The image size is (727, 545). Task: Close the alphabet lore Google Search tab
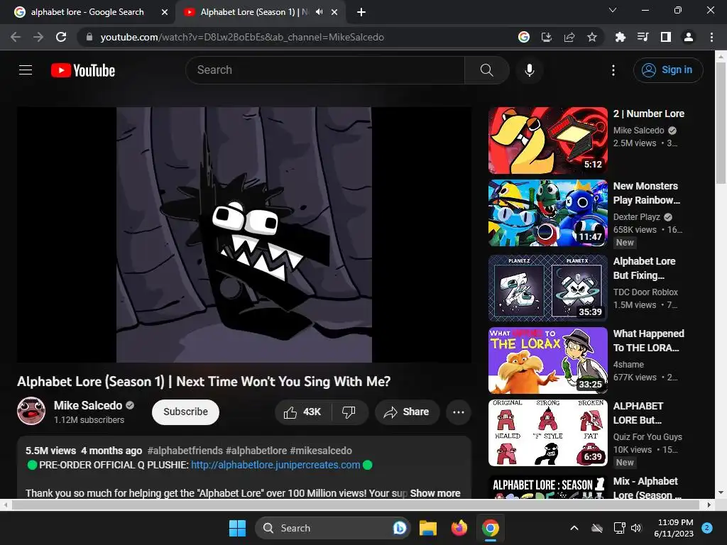point(165,13)
